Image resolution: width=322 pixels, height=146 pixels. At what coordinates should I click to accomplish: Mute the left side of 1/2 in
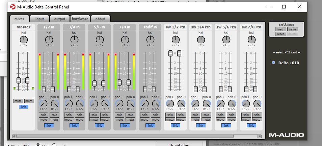pos(43,120)
